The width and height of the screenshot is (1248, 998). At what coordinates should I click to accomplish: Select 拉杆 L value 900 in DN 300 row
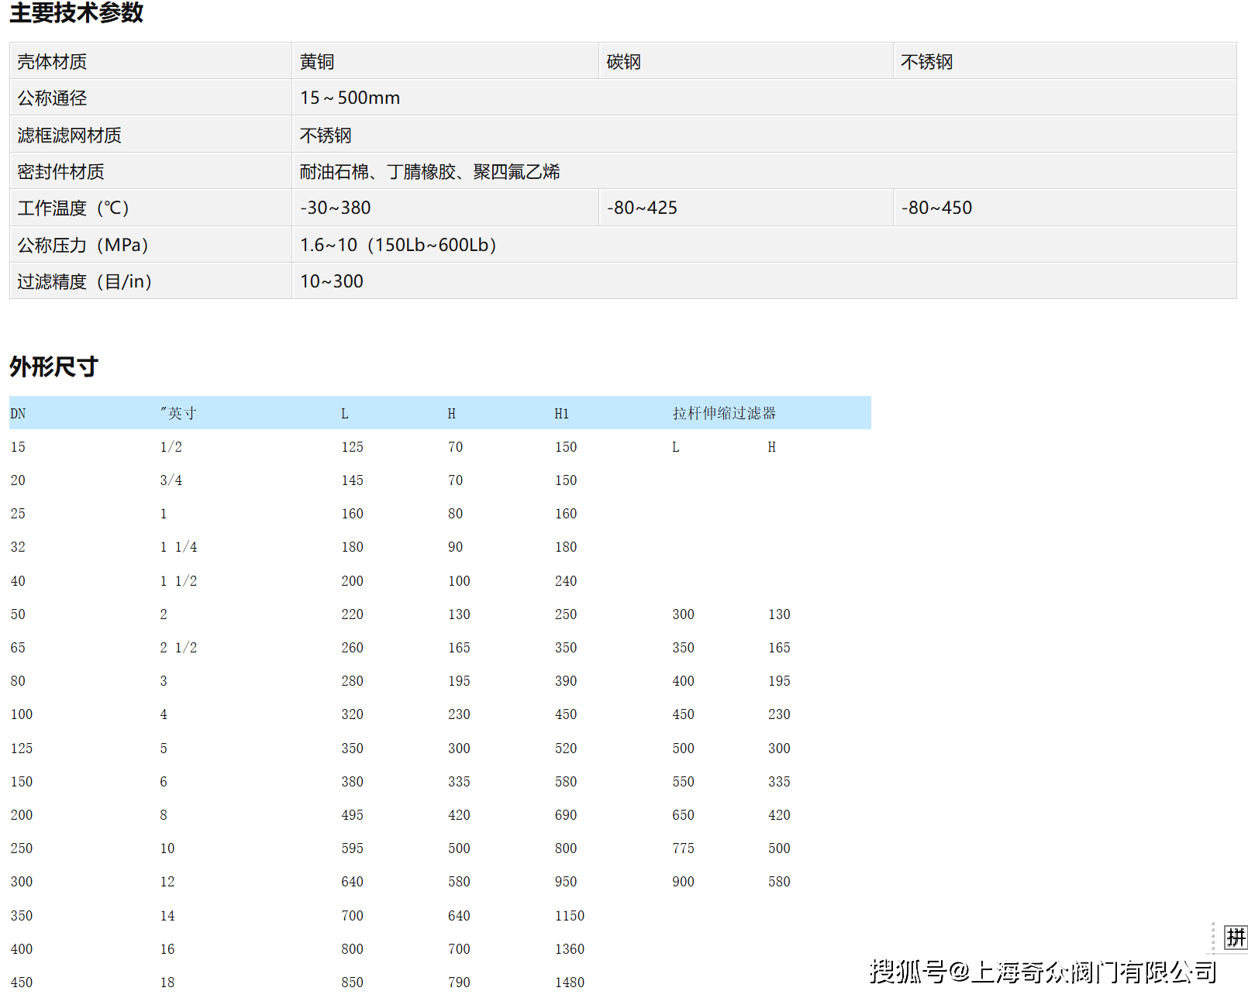683,882
